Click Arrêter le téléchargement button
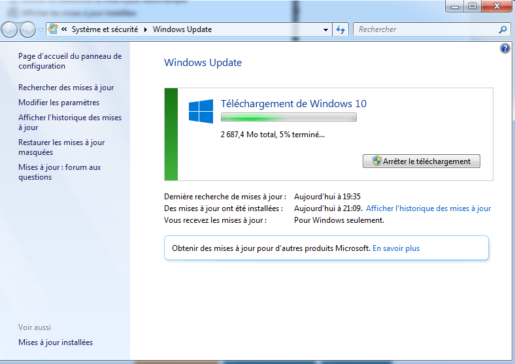The image size is (515, 364). click(x=422, y=161)
